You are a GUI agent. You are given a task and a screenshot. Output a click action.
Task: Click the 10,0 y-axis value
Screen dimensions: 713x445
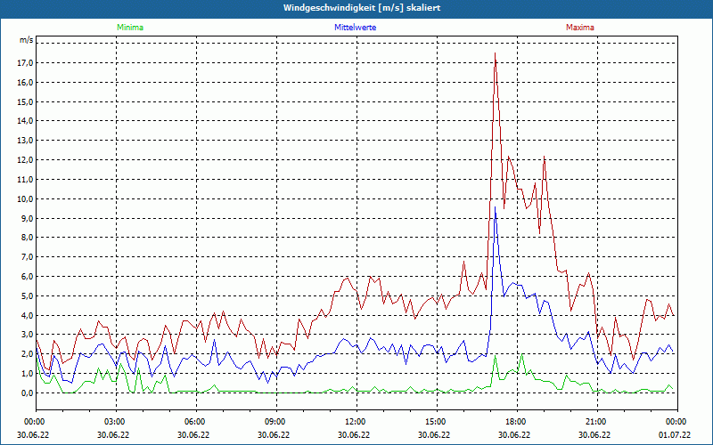[x=26, y=198]
